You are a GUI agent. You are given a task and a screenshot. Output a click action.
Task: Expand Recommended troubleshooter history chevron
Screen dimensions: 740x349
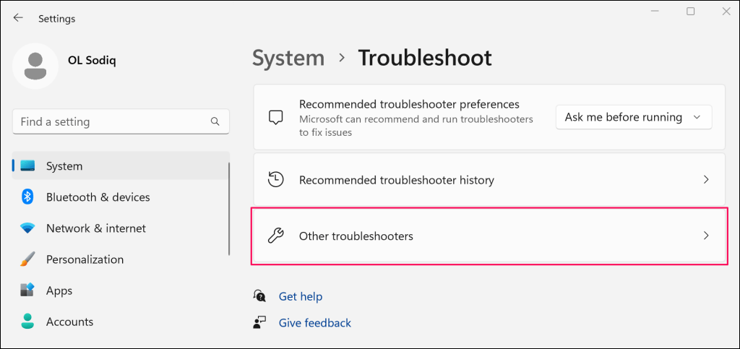(706, 179)
